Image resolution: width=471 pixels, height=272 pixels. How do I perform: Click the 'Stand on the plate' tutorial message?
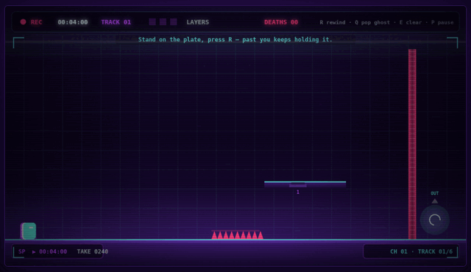[235, 40]
